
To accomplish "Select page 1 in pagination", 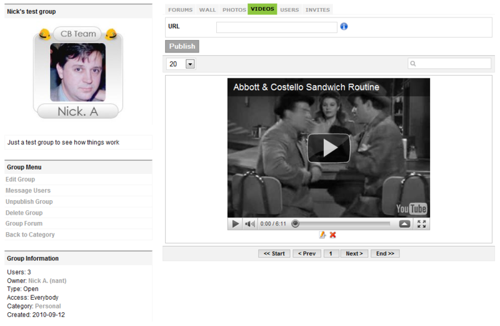I will coord(331,253).
